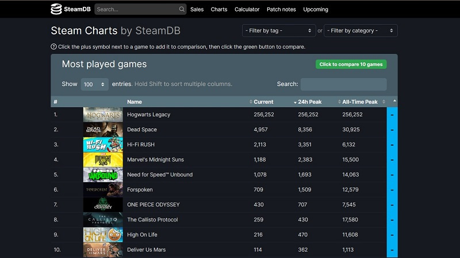Screen dimensions: 460x258
Task: Open the Hogwarts Legacy game link
Action: click(x=148, y=115)
